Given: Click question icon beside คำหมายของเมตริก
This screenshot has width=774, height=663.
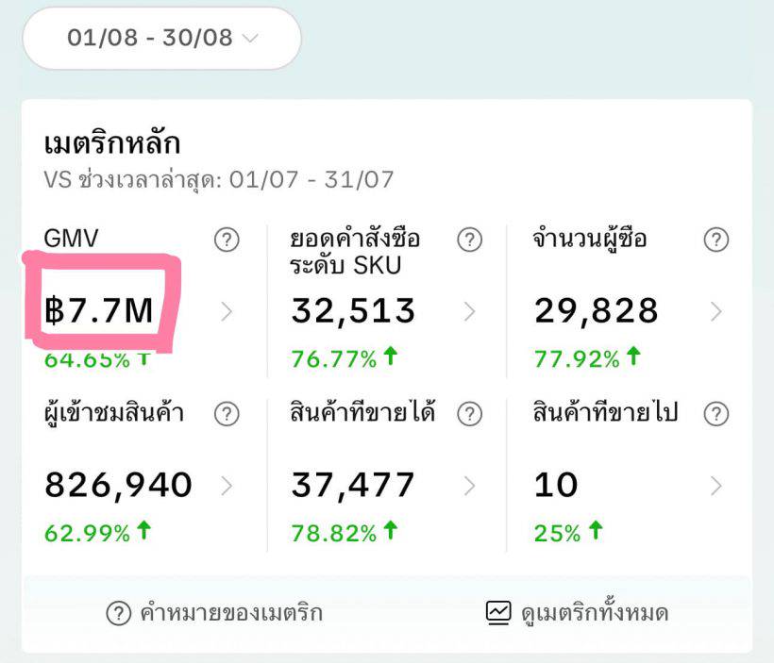Looking at the screenshot, I should (118, 614).
